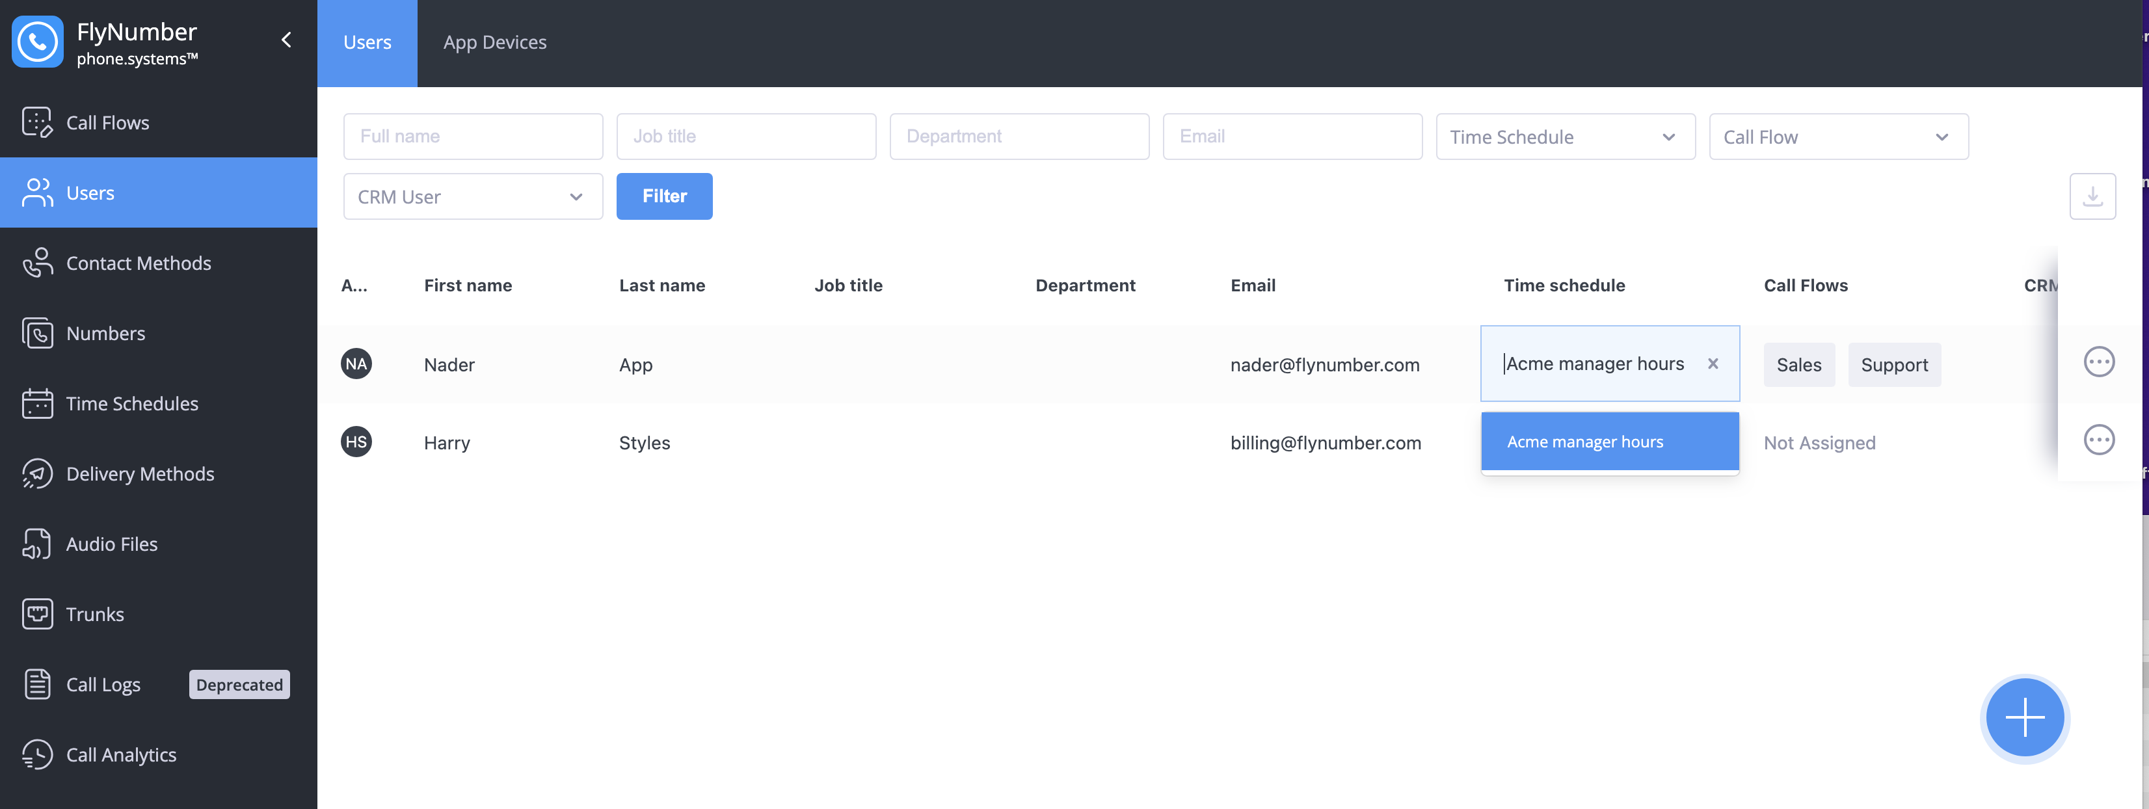Click the Last name column header
2149x809 pixels.
(662, 285)
